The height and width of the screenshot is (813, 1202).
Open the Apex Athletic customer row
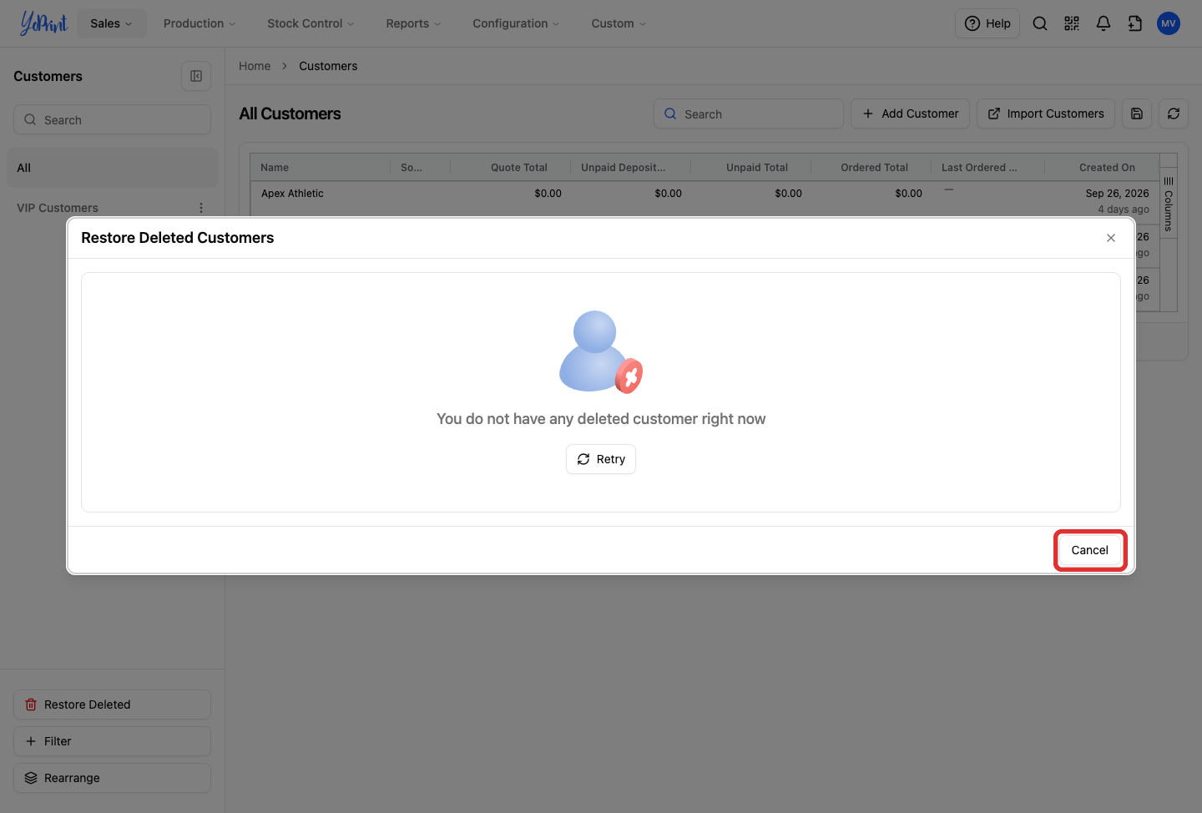coord(292,194)
